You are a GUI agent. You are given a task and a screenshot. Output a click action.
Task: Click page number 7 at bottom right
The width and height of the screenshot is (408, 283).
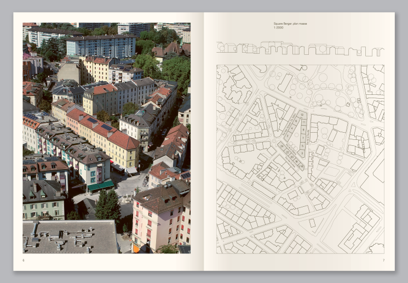pyautogui.click(x=383, y=260)
